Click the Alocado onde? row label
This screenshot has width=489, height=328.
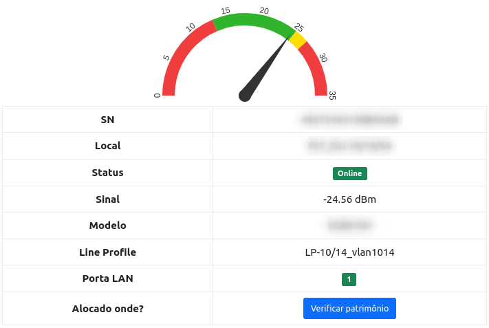107,309
